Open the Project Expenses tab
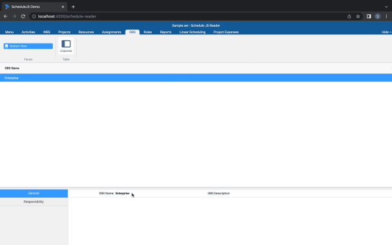The image size is (392, 245). point(226,32)
